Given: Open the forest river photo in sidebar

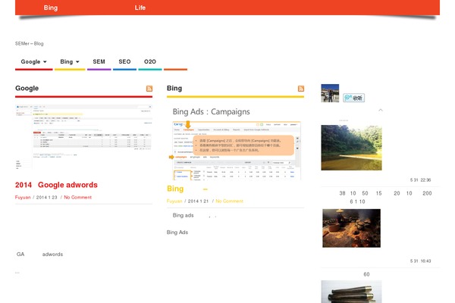Looking at the screenshot, I should click(351, 148).
